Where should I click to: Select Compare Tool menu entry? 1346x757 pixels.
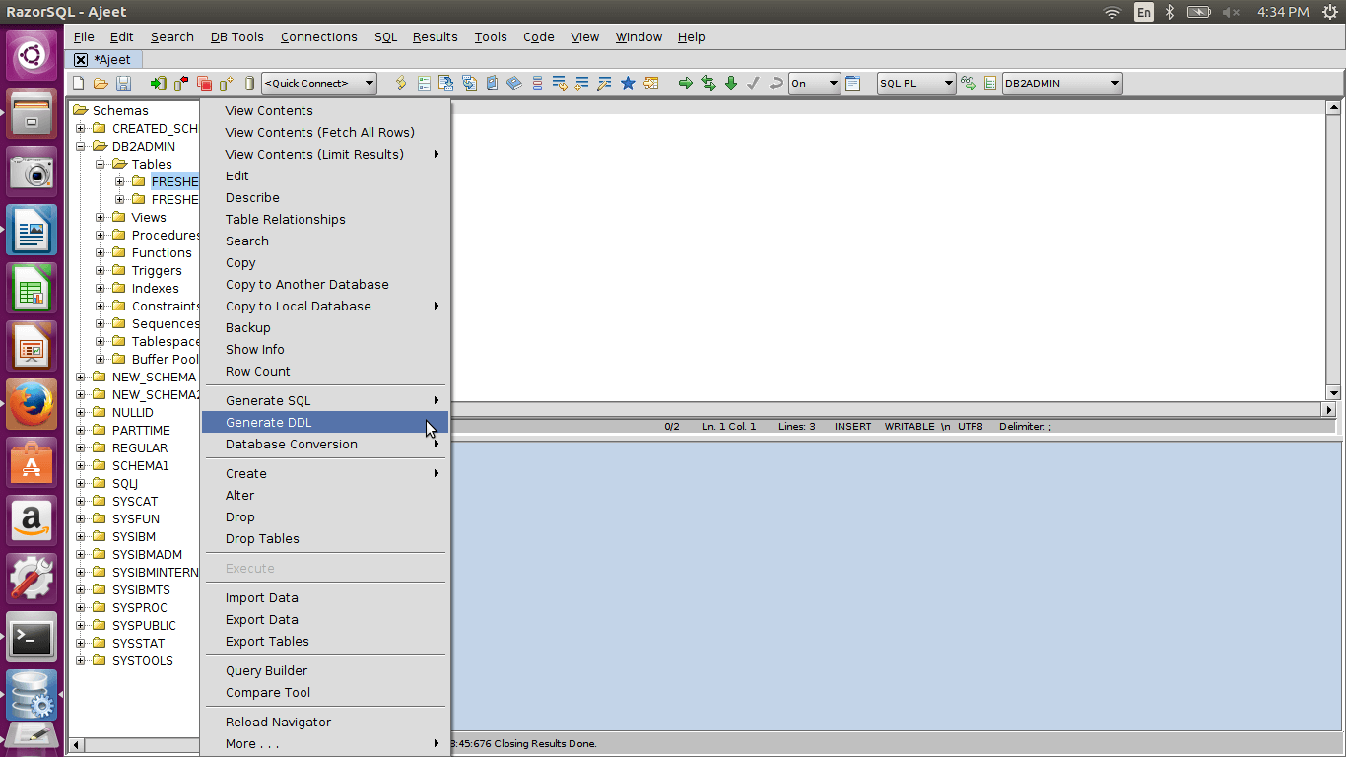tap(324, 693)
